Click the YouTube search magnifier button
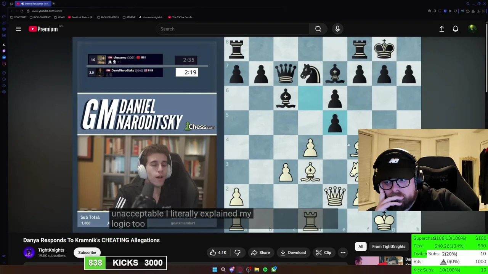Viewport: 488px width, 274px height. (318, 29)
